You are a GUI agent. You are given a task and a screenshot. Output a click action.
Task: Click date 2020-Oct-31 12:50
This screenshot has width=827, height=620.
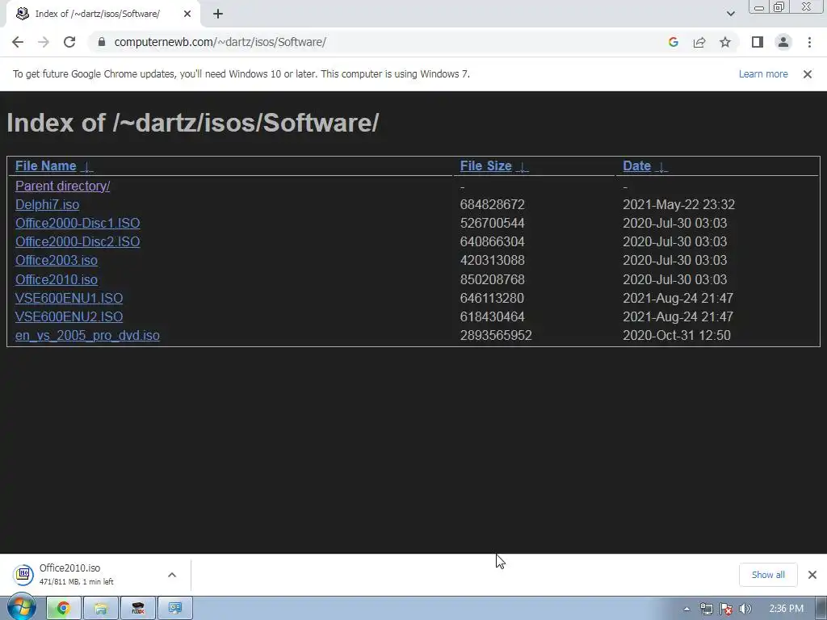(x=677, y=335)
